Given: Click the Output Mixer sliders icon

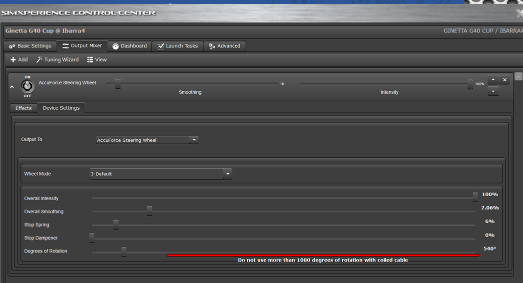Looking at the screenshot, I should [x=65, y=46].
